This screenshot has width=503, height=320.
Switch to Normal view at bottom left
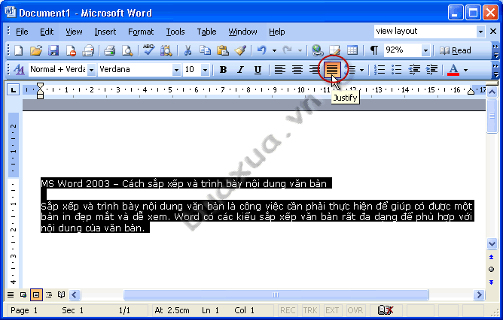coord(11,294)
